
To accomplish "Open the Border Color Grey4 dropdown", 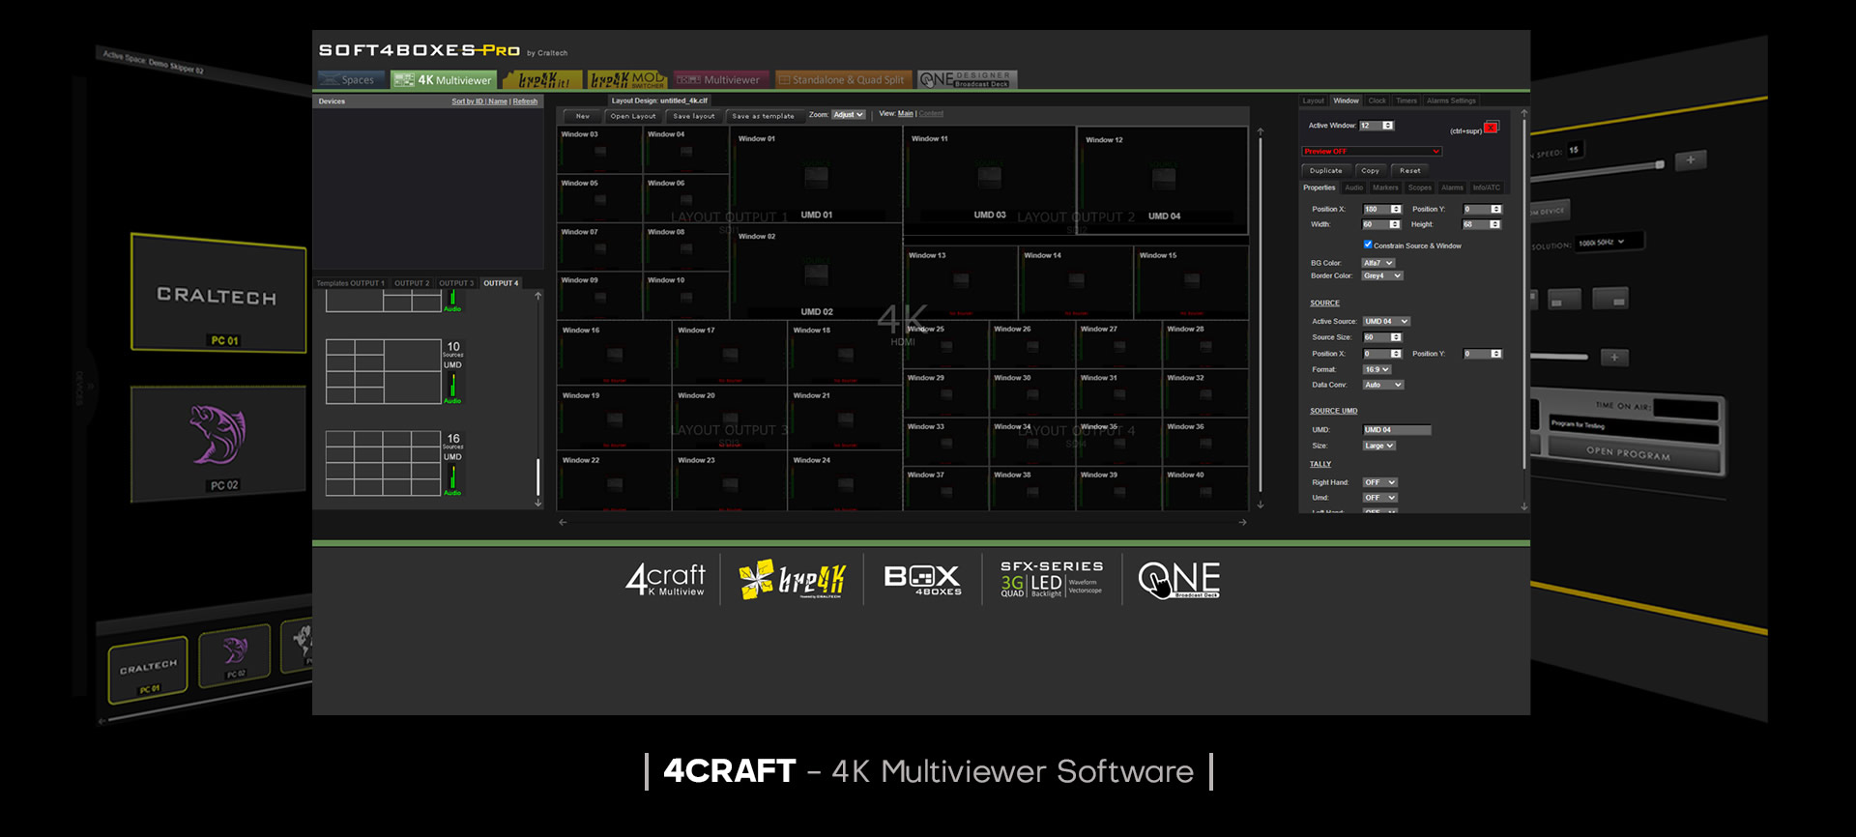I will pyautogui.click(x=1382, y=275).
